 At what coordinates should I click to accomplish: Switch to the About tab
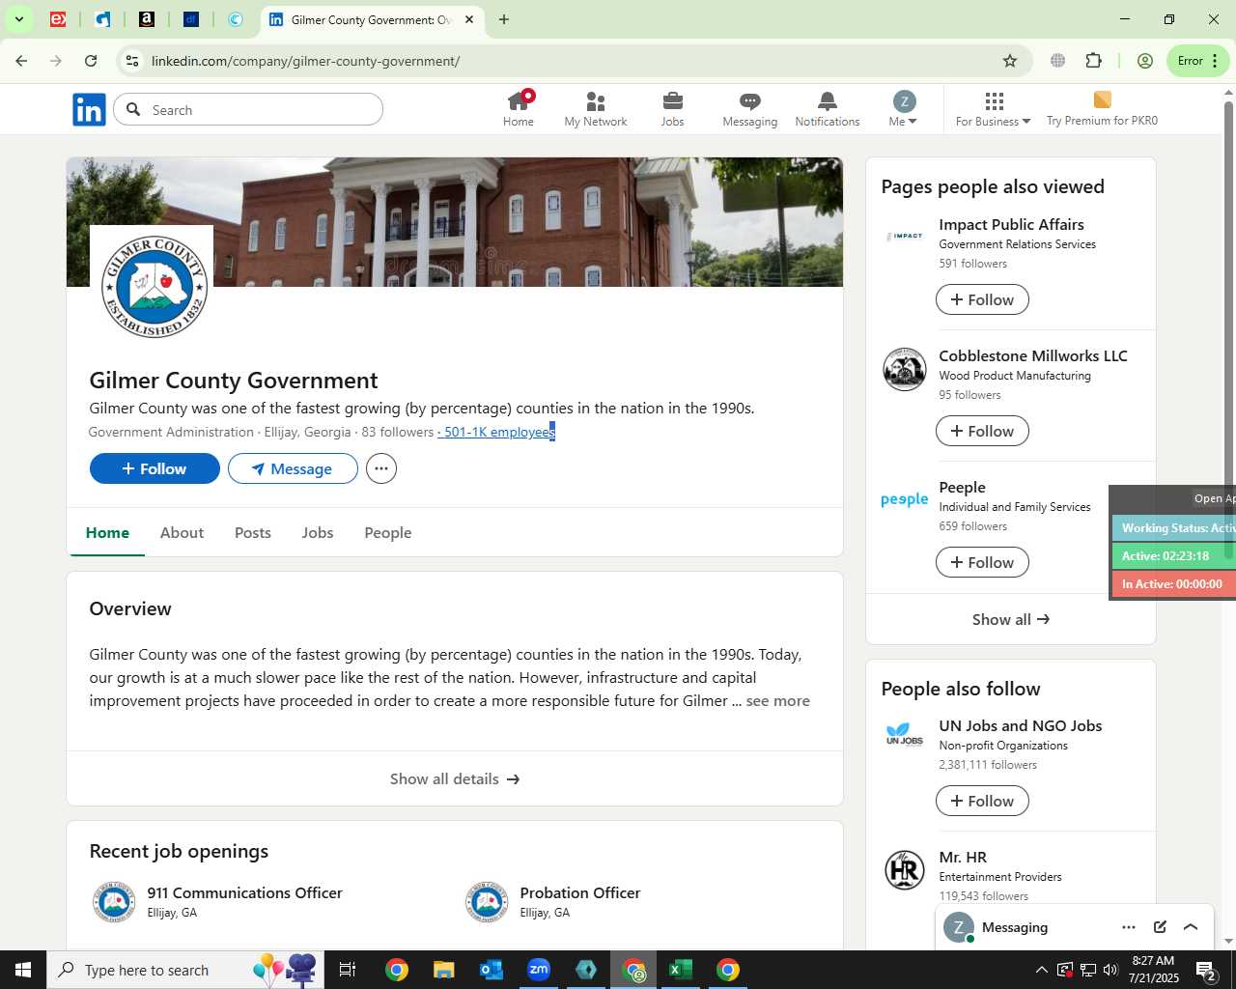(x=182, y=532)
